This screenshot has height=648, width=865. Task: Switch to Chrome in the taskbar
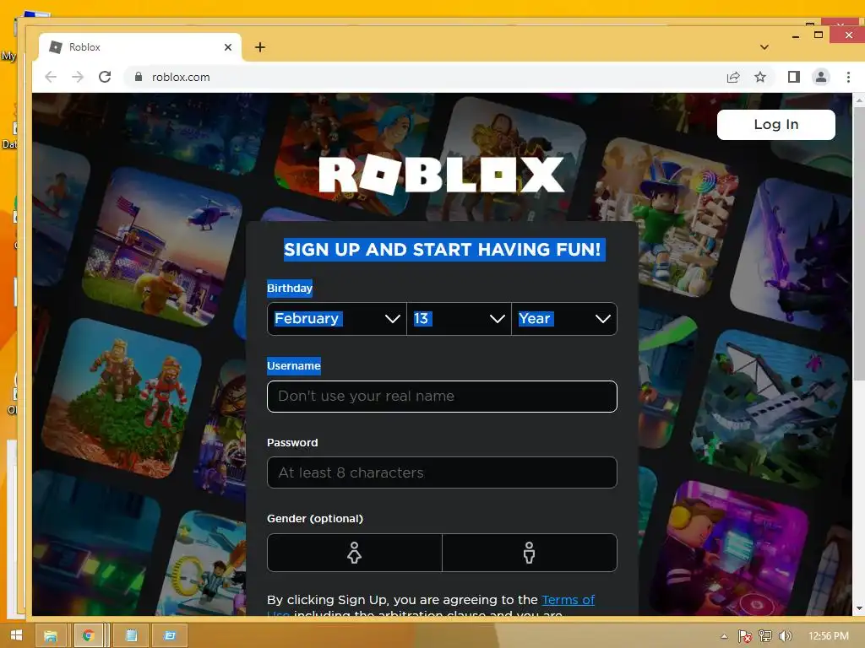click(88, 635)
